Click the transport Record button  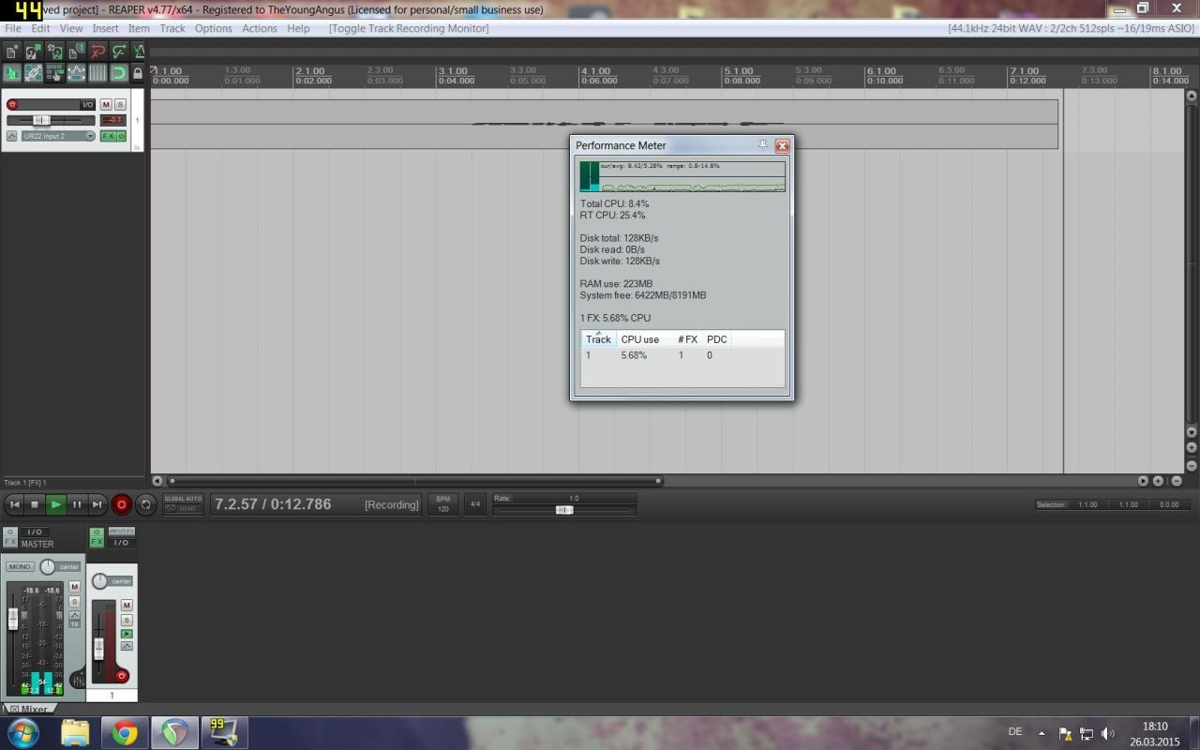click(122, 504)
